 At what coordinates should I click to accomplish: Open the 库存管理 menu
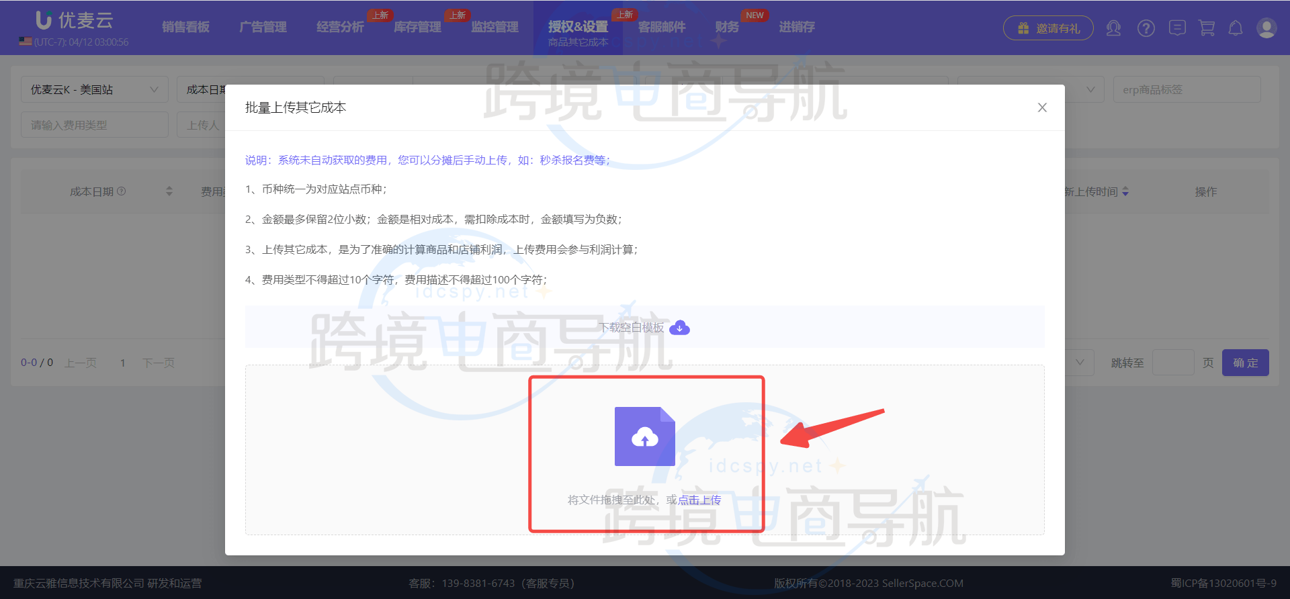(x=417, y=27)
